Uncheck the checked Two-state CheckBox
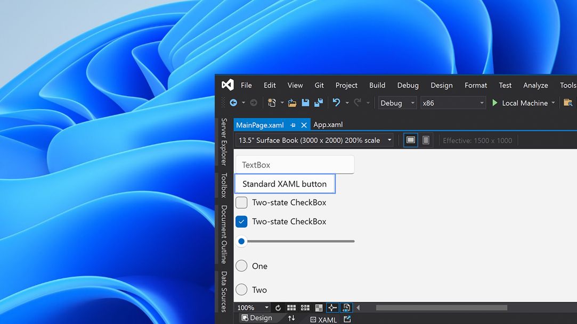Screen dimensions: 577x324 tap(241, 221)
